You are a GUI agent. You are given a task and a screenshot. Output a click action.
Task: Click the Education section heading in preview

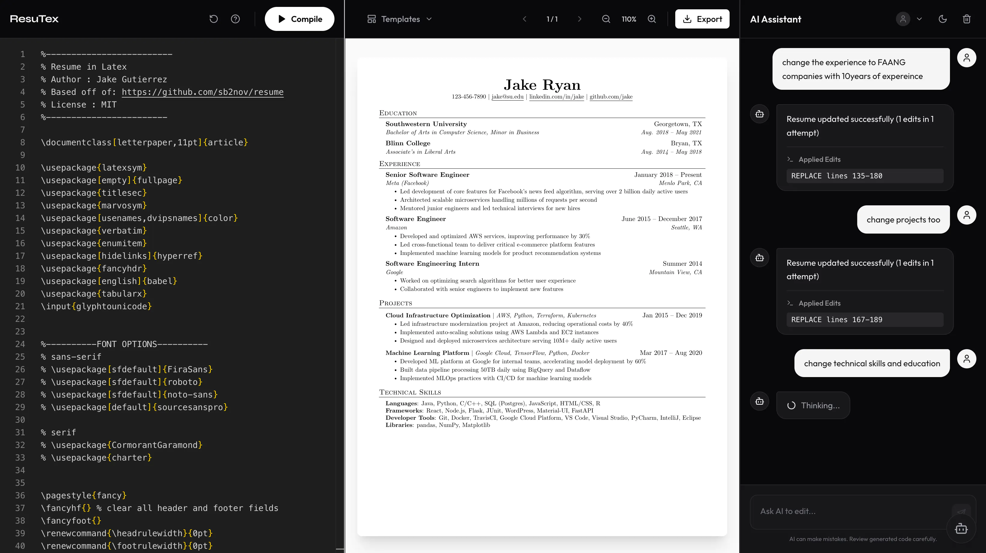398,113
